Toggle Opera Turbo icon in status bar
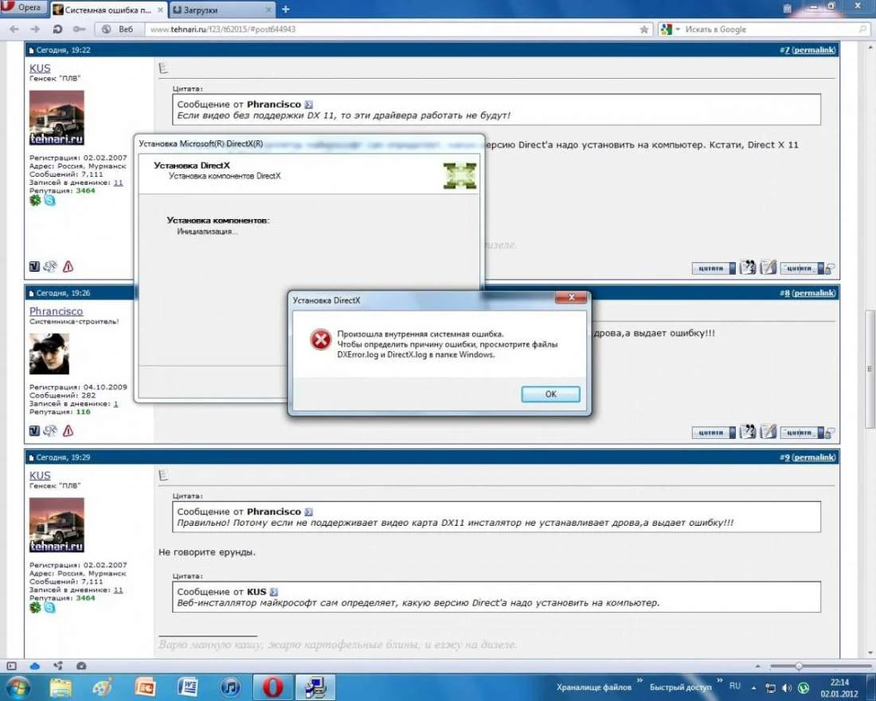Viewport: 876px width, 701px height. coord(81,666)
